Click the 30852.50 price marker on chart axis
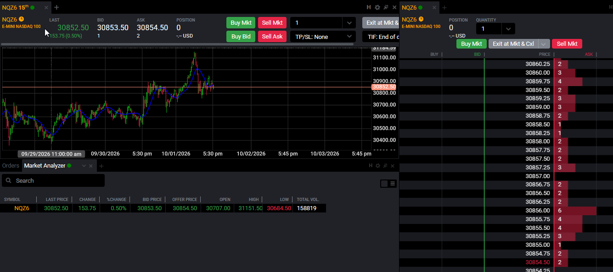The width and height of the screenshot is (613, 272). pos(384,87)
